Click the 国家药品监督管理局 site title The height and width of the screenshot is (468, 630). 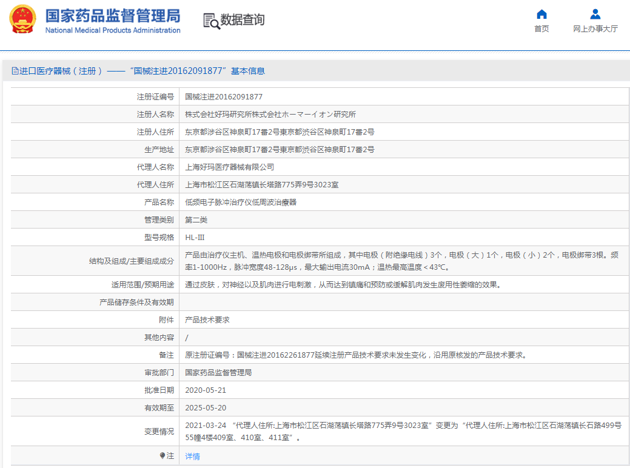[112, 15]
